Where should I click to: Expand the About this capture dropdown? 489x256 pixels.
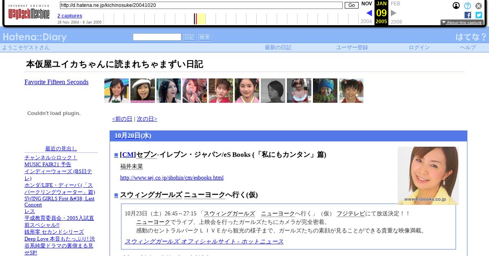(462, 23)
